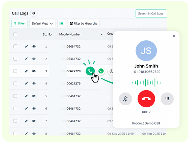Edit row 5 with pencil icon
This screenshot has width=190, height=143.
pos(26,96)
